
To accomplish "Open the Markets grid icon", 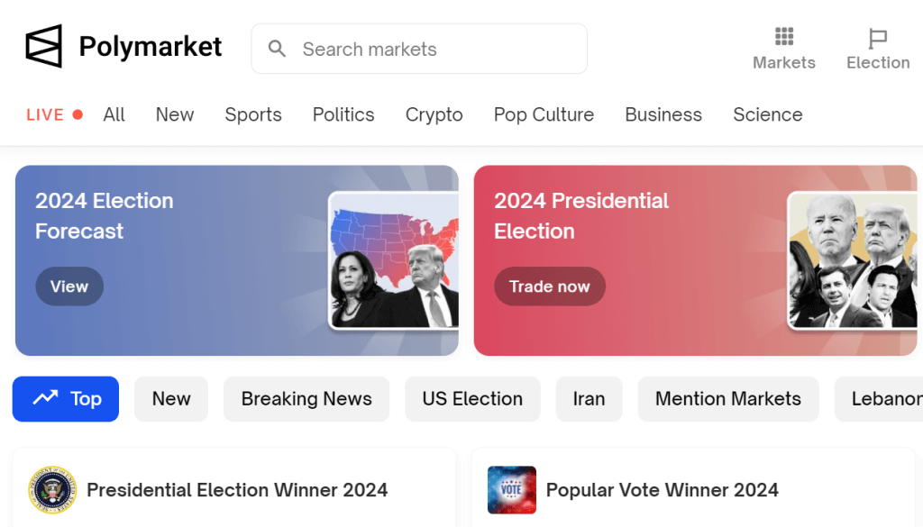I will pyautogui.click(x=783, y=37).
